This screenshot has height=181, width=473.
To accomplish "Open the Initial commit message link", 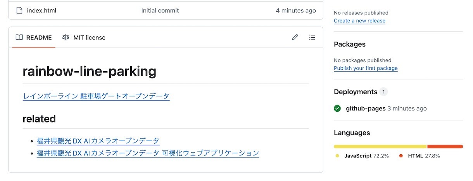I will 160,10.
